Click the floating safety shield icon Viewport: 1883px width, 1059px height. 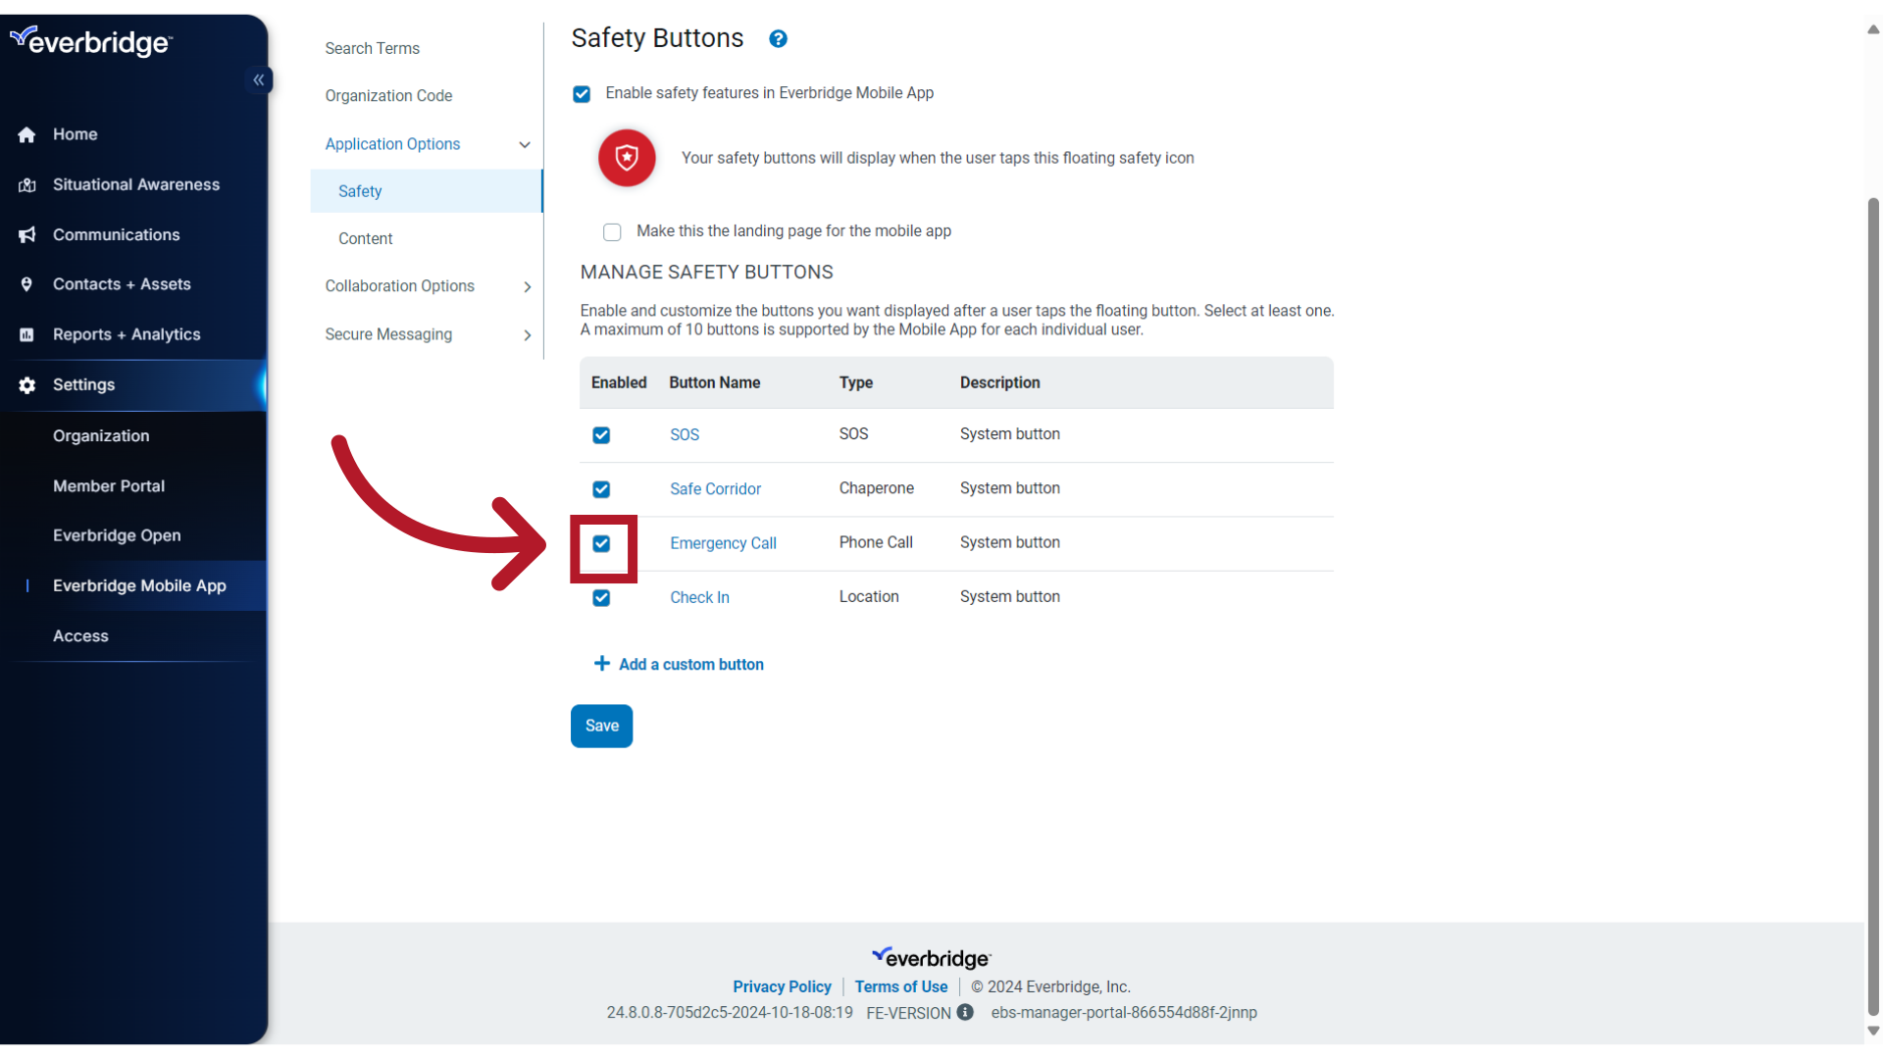pyautogui.click(x=626, y=158)
